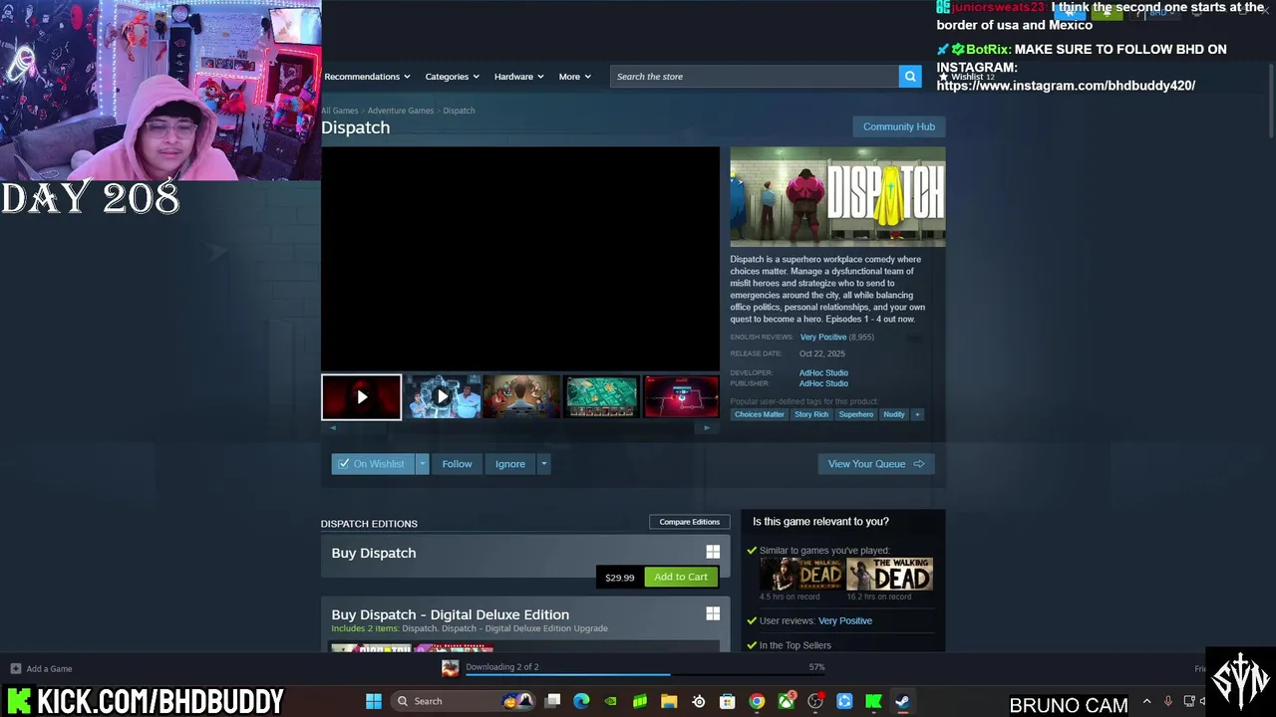This screenshot has width=1276, height=717.
Task: Open File Explorer from the taskbar
Action: pos(669,701)
